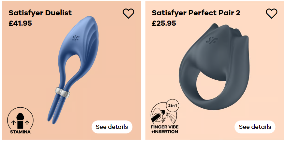Open See details for Perfect Pair 2
The image size is (286, 141).
click(x=255, y=127)
